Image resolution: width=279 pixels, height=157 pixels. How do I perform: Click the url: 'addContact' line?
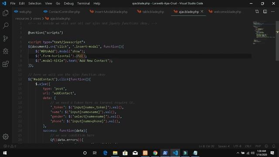(x=59, y=93)
